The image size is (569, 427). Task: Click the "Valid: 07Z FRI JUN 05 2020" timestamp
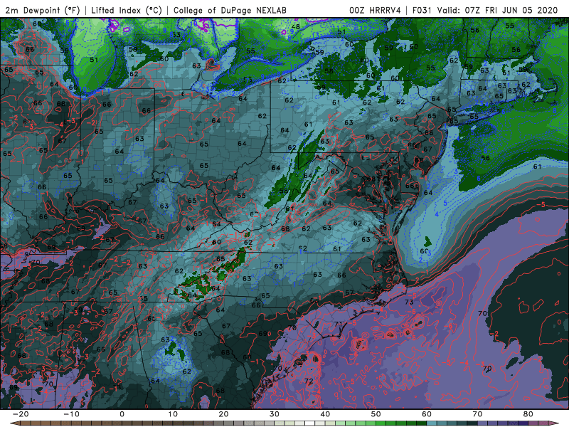(x=497, y=10)
